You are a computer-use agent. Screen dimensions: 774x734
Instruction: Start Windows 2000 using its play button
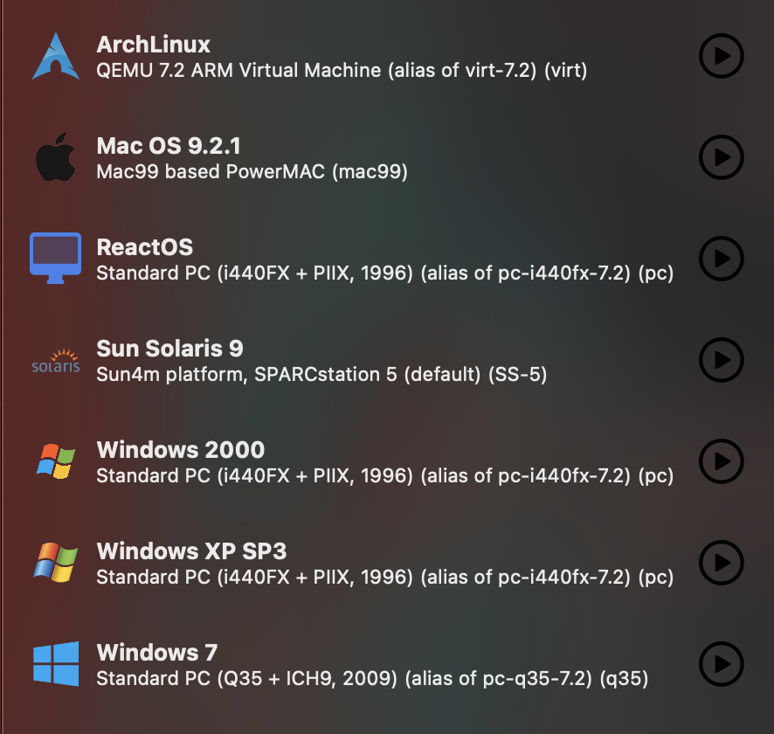[721, 461]
